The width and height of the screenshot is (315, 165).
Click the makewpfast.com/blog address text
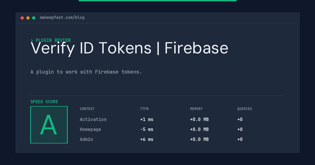point(62,18)
